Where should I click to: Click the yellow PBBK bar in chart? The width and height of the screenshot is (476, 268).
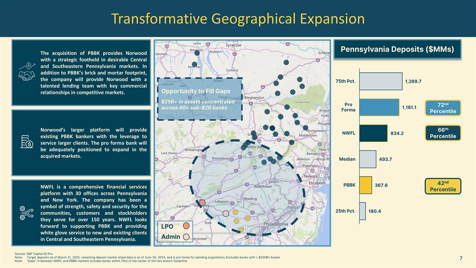[x=365, y=185]
